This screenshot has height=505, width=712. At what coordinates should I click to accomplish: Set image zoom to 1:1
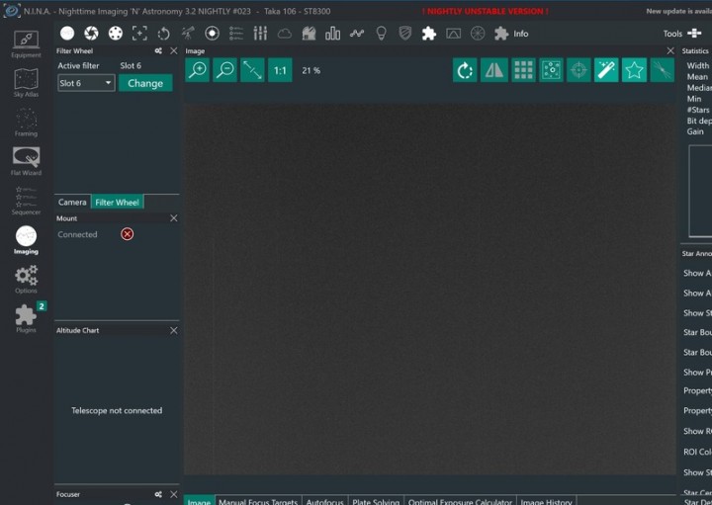click(280, 70)
